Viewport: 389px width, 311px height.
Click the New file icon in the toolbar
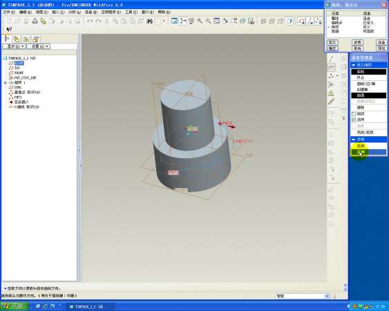coord(9,21)
